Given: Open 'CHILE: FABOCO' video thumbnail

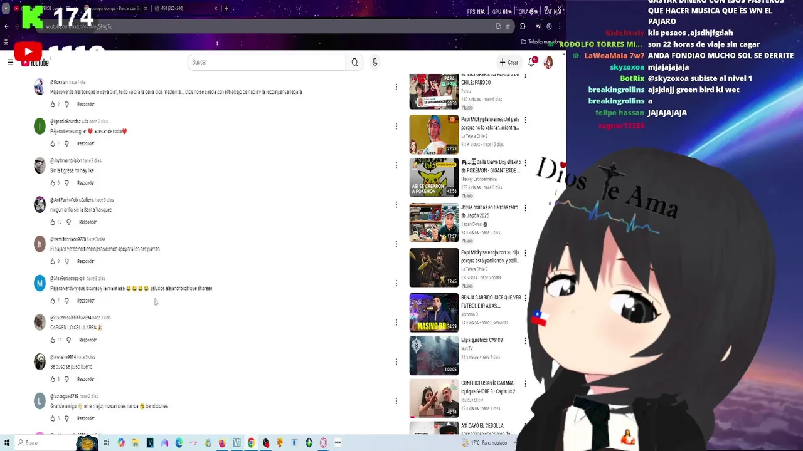Looking at the screenshot, I should (434, 91).
